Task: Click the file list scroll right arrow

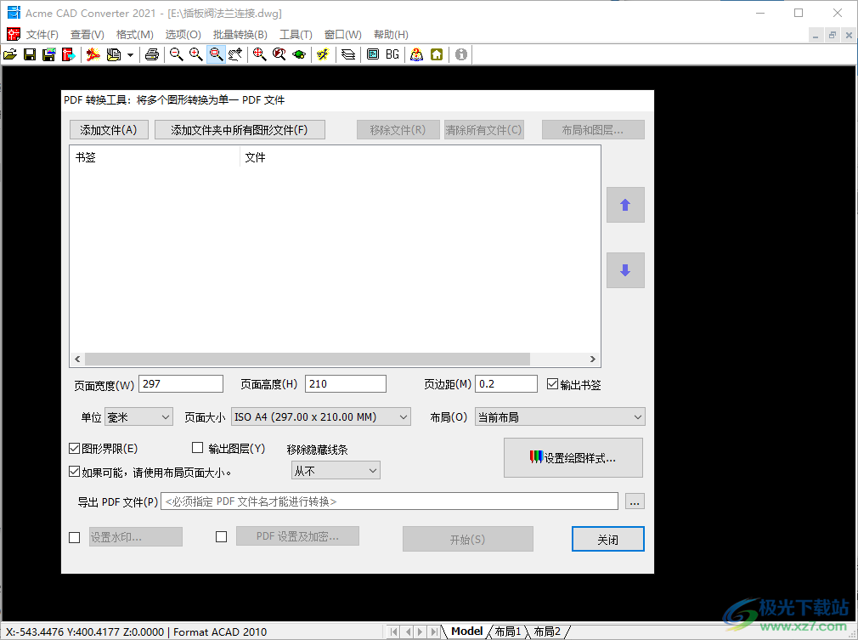Action: coord(593,360)
